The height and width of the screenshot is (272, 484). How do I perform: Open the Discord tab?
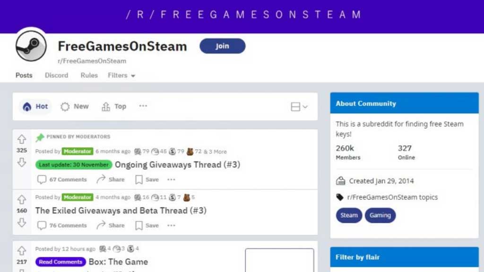(x=57, y=75)
